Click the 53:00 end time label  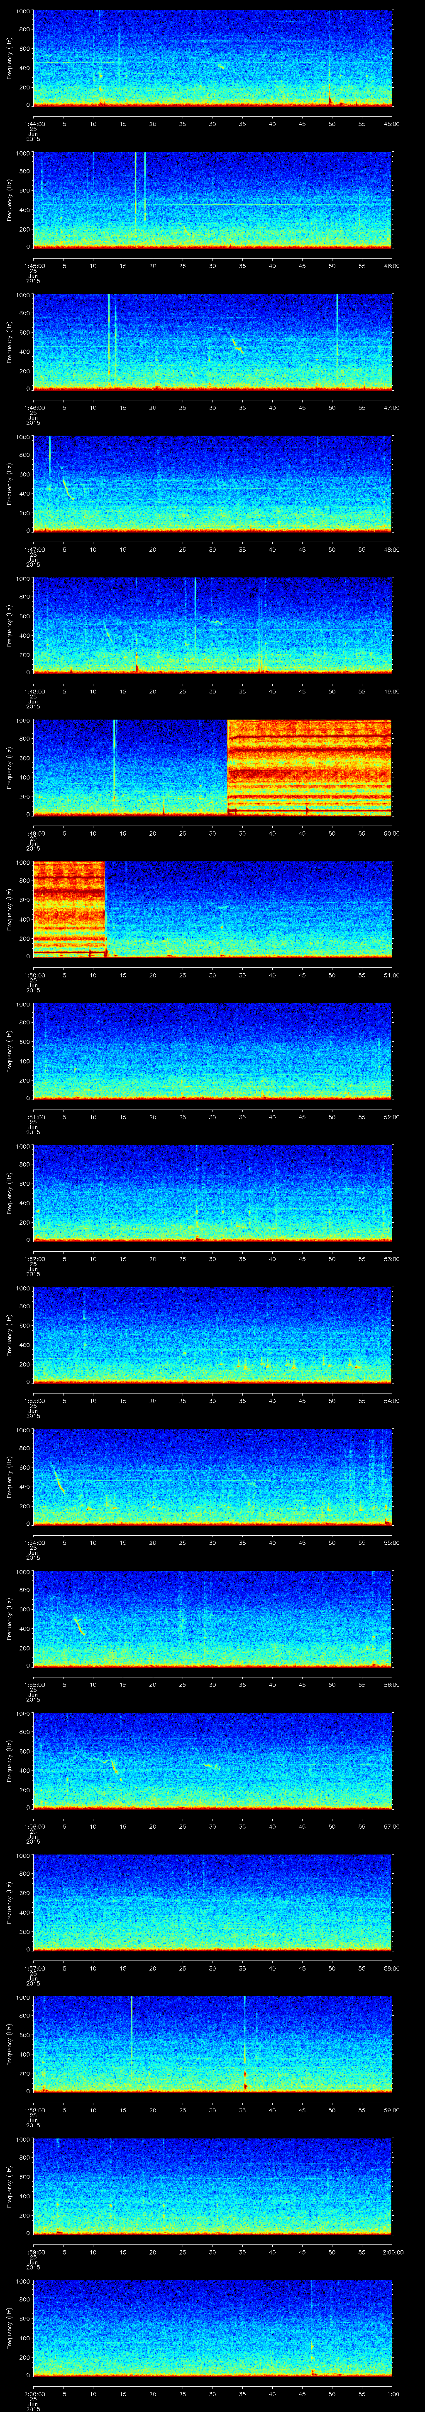point(392,1258)
